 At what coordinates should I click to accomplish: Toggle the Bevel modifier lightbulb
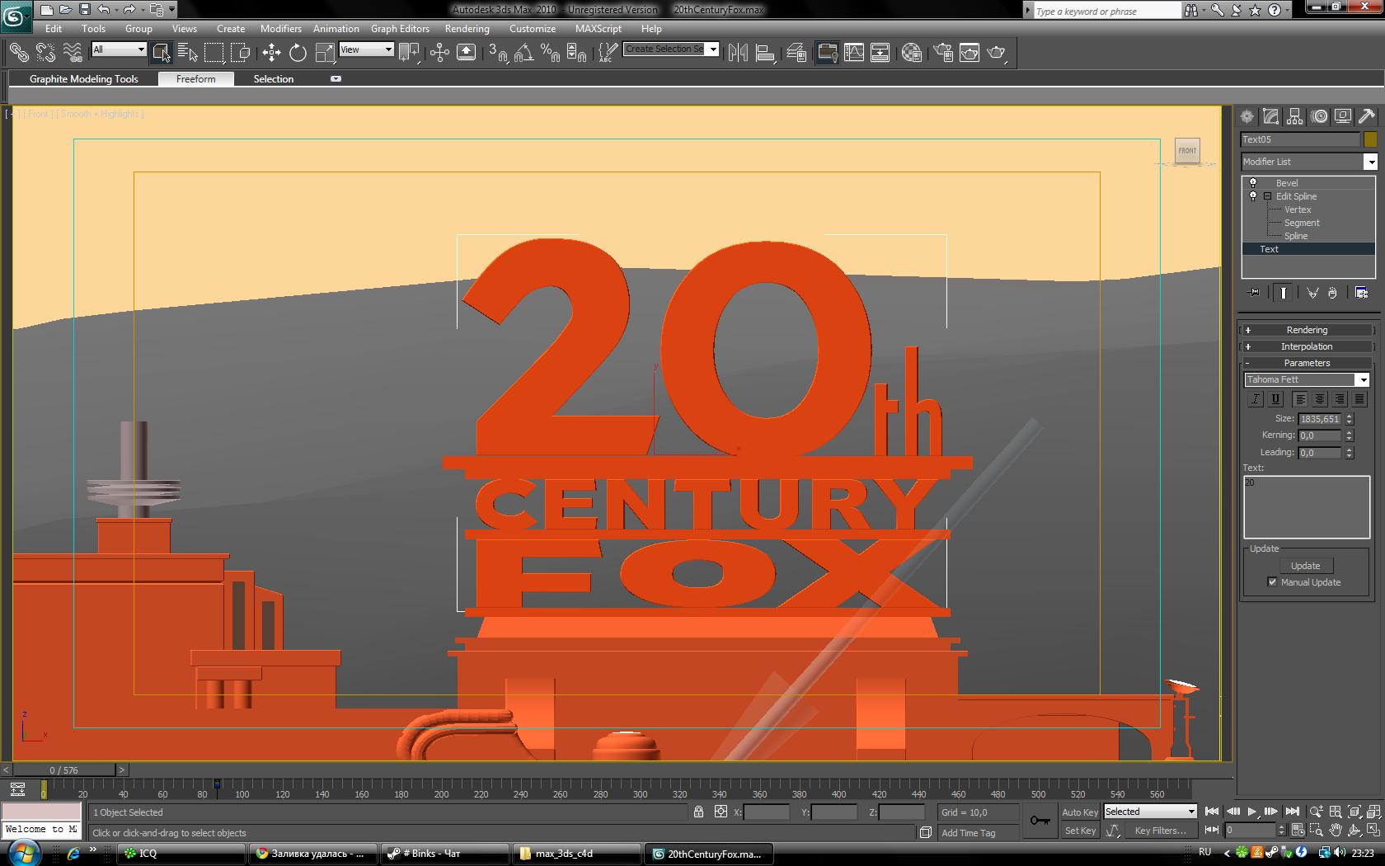click(x=1253, y=183)
